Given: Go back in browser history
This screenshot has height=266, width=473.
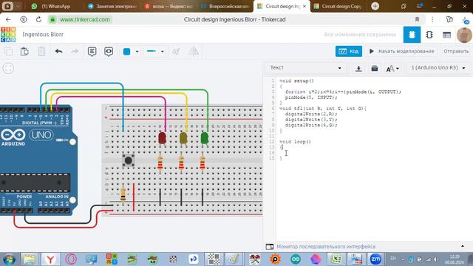Looking at the screenshot, I should (8, 20).
